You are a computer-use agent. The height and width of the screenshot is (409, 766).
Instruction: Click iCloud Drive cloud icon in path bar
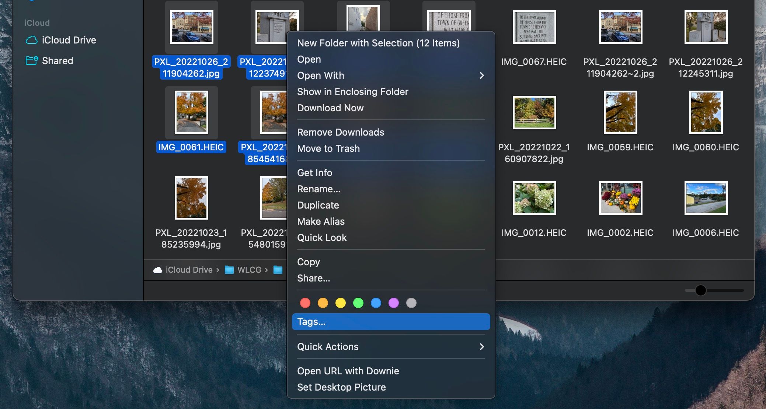(x=158, y=270)
